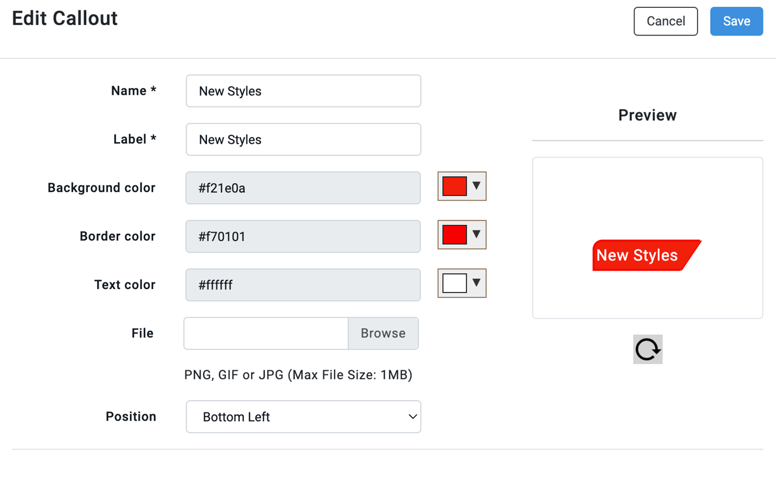Screen dimensions: 776x487
Task: Click the Save button
Action: pos(736,21)
